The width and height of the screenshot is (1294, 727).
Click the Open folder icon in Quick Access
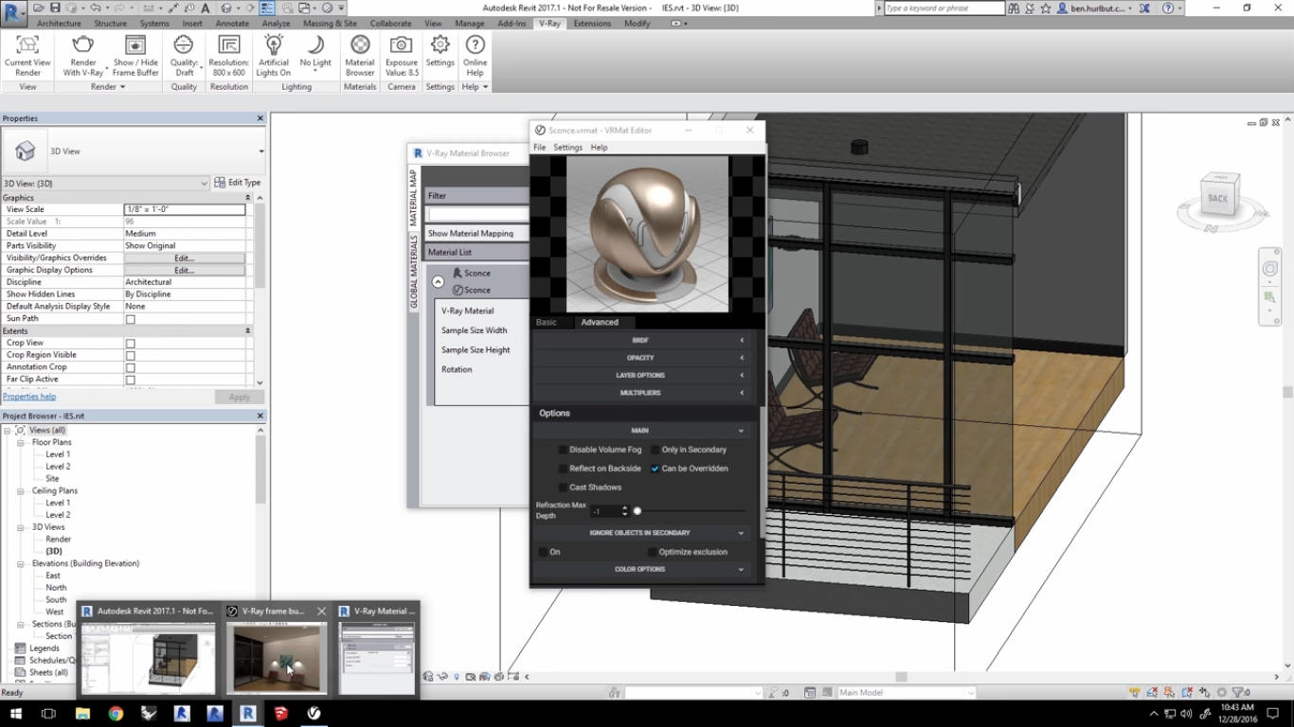(x=39, y=8)
